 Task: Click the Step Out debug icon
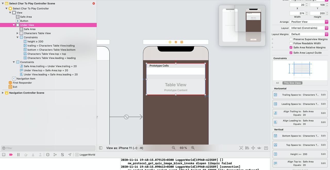pos(40,155)
